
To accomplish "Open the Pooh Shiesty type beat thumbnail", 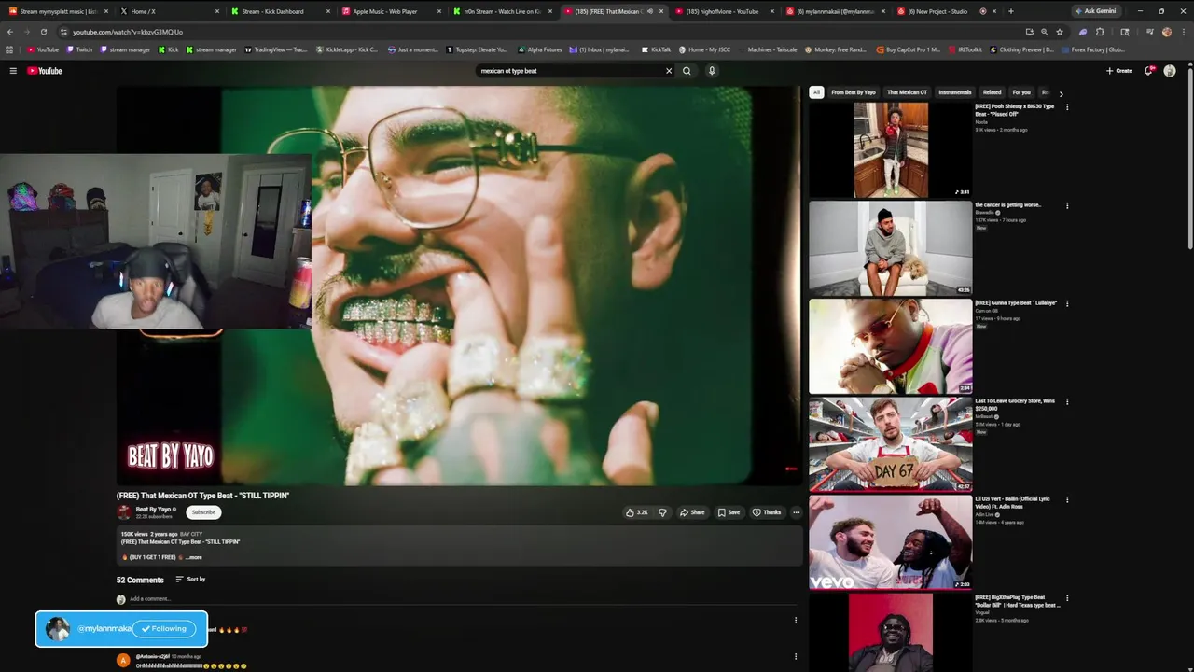I will (891, 150).
